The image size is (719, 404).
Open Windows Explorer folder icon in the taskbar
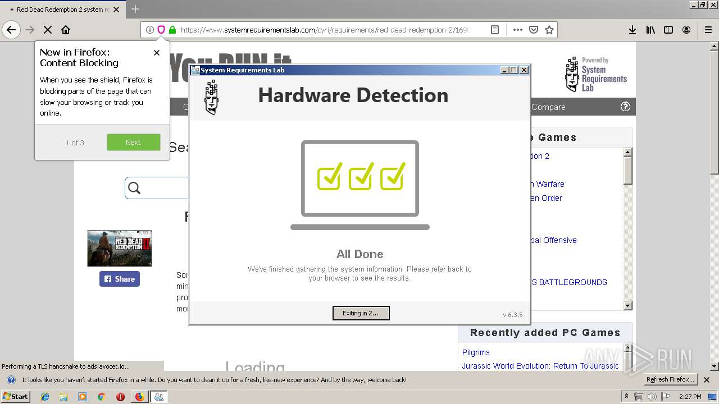coord(63,397)
